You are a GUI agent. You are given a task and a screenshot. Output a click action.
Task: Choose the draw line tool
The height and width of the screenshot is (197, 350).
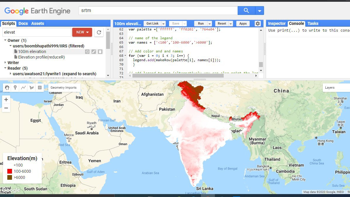coord(23,88)
